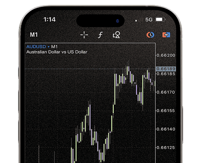This screenshot has height=163, width=201.
Task: Tap the 0.66125 price axis label
Action: (x=166, y=148)
